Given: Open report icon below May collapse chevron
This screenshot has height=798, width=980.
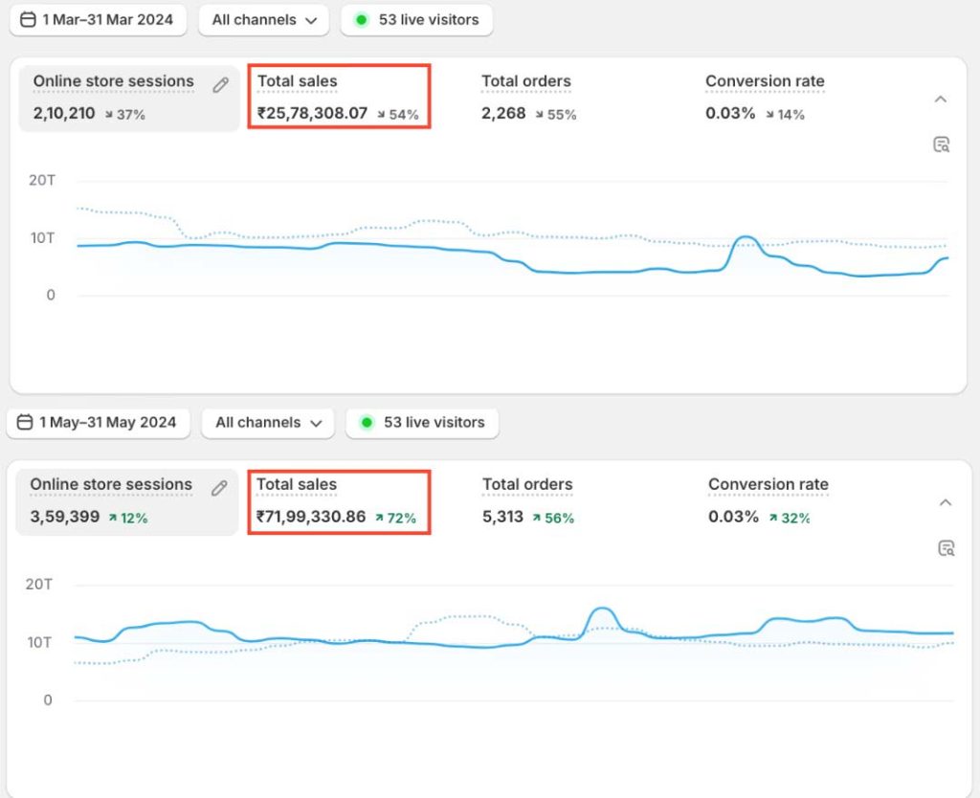Looking at the screenshot, I should pyautogui.click(x=946, y=548).
